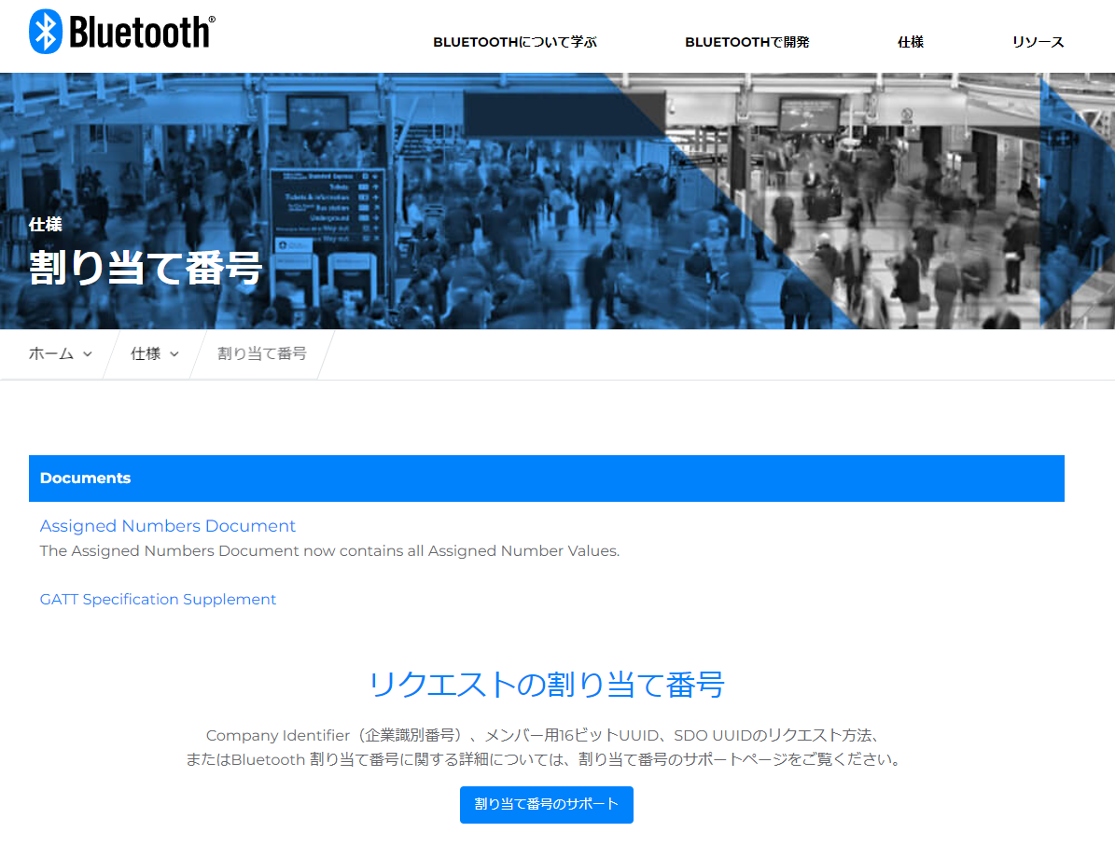Open the BLUETOOTHについて学ぶ menu
Viewport: 1115px width, 846px height.
[x=515, y=42]
